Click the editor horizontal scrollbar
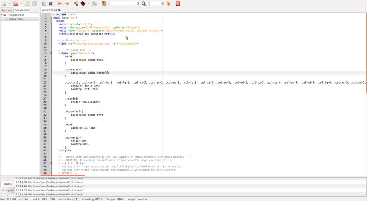367x201 pixels. pos(63,175)
